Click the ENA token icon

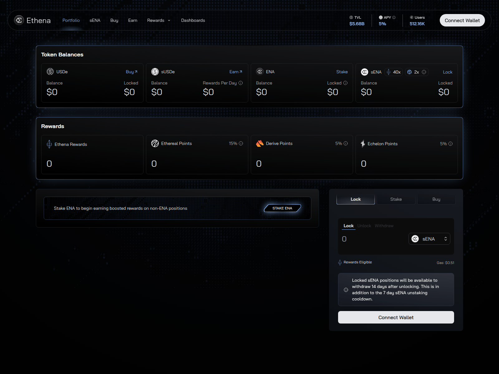(260, 72)
